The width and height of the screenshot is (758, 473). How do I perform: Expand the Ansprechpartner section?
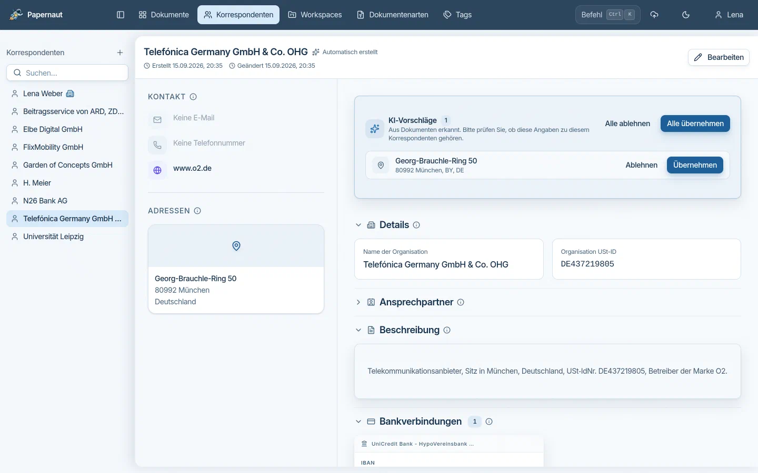358,302
